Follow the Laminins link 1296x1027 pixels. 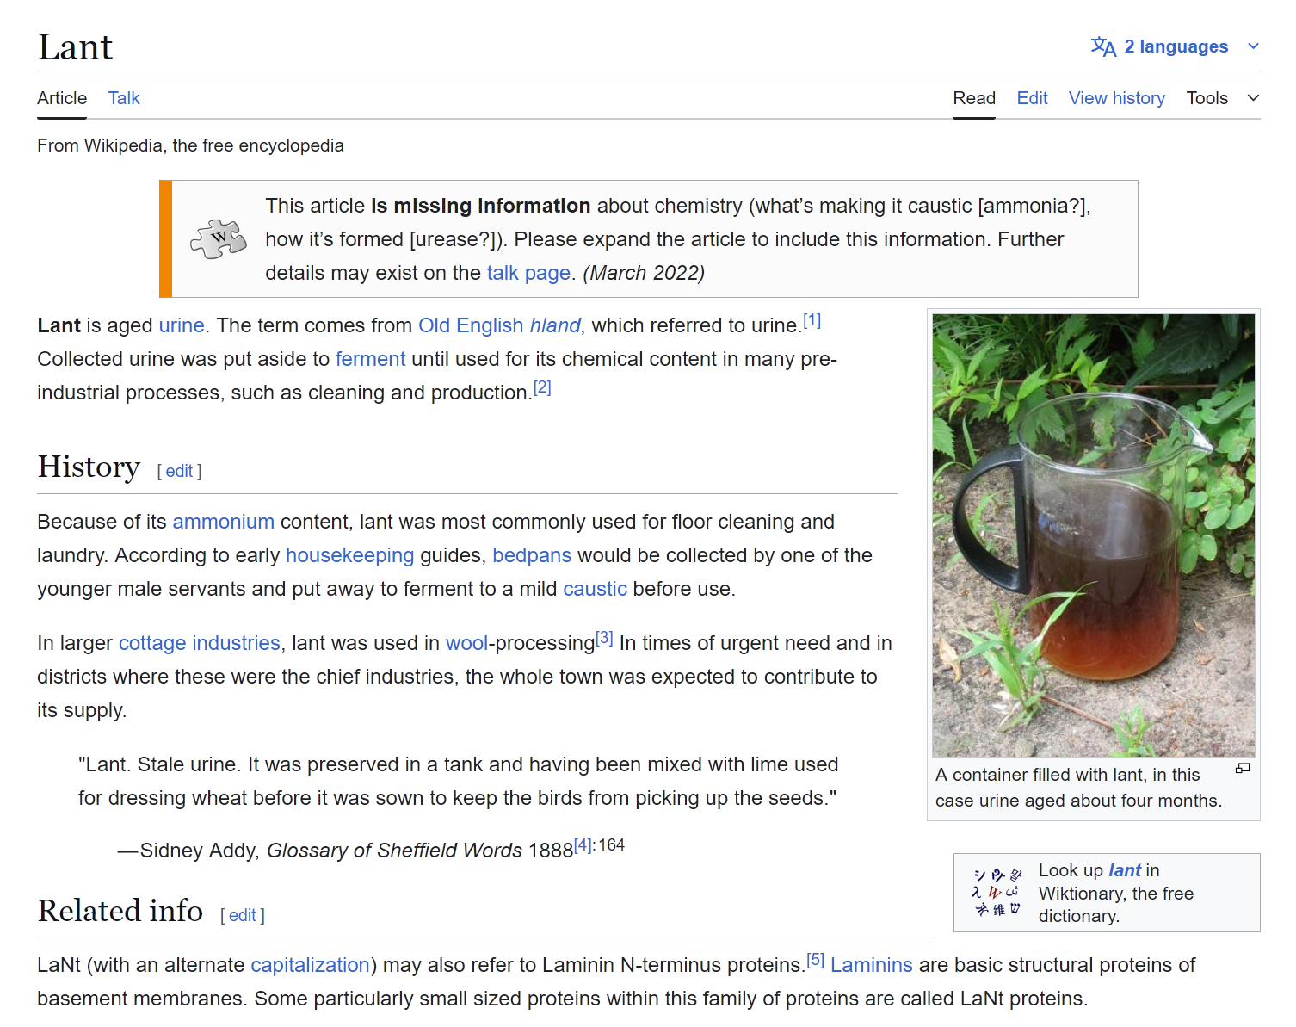point(872,965)
